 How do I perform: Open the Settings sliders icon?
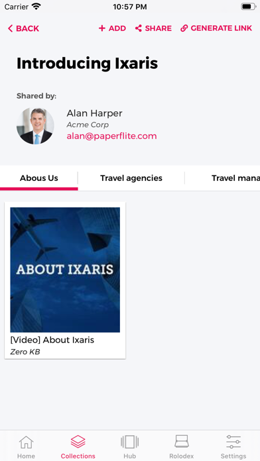pyautogui.click(x=233, y=442)
